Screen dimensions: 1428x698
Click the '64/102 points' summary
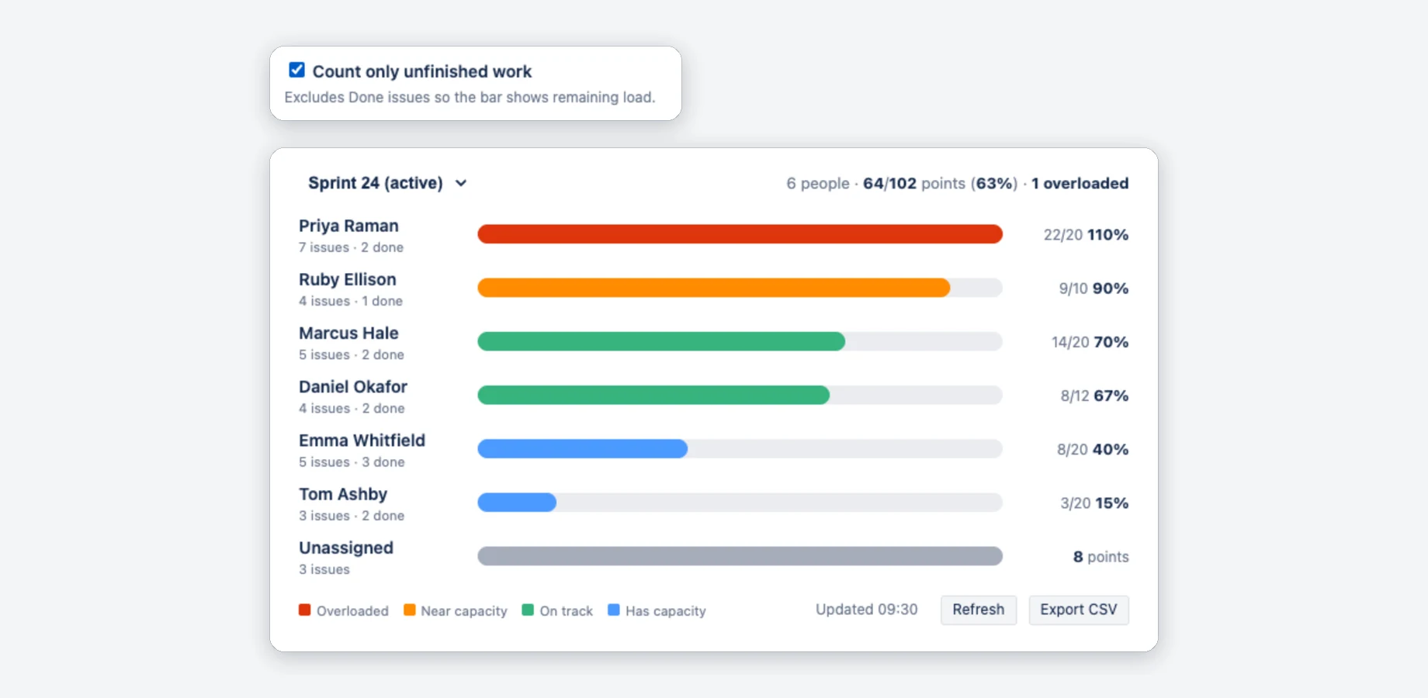click(x=914, y=183)
